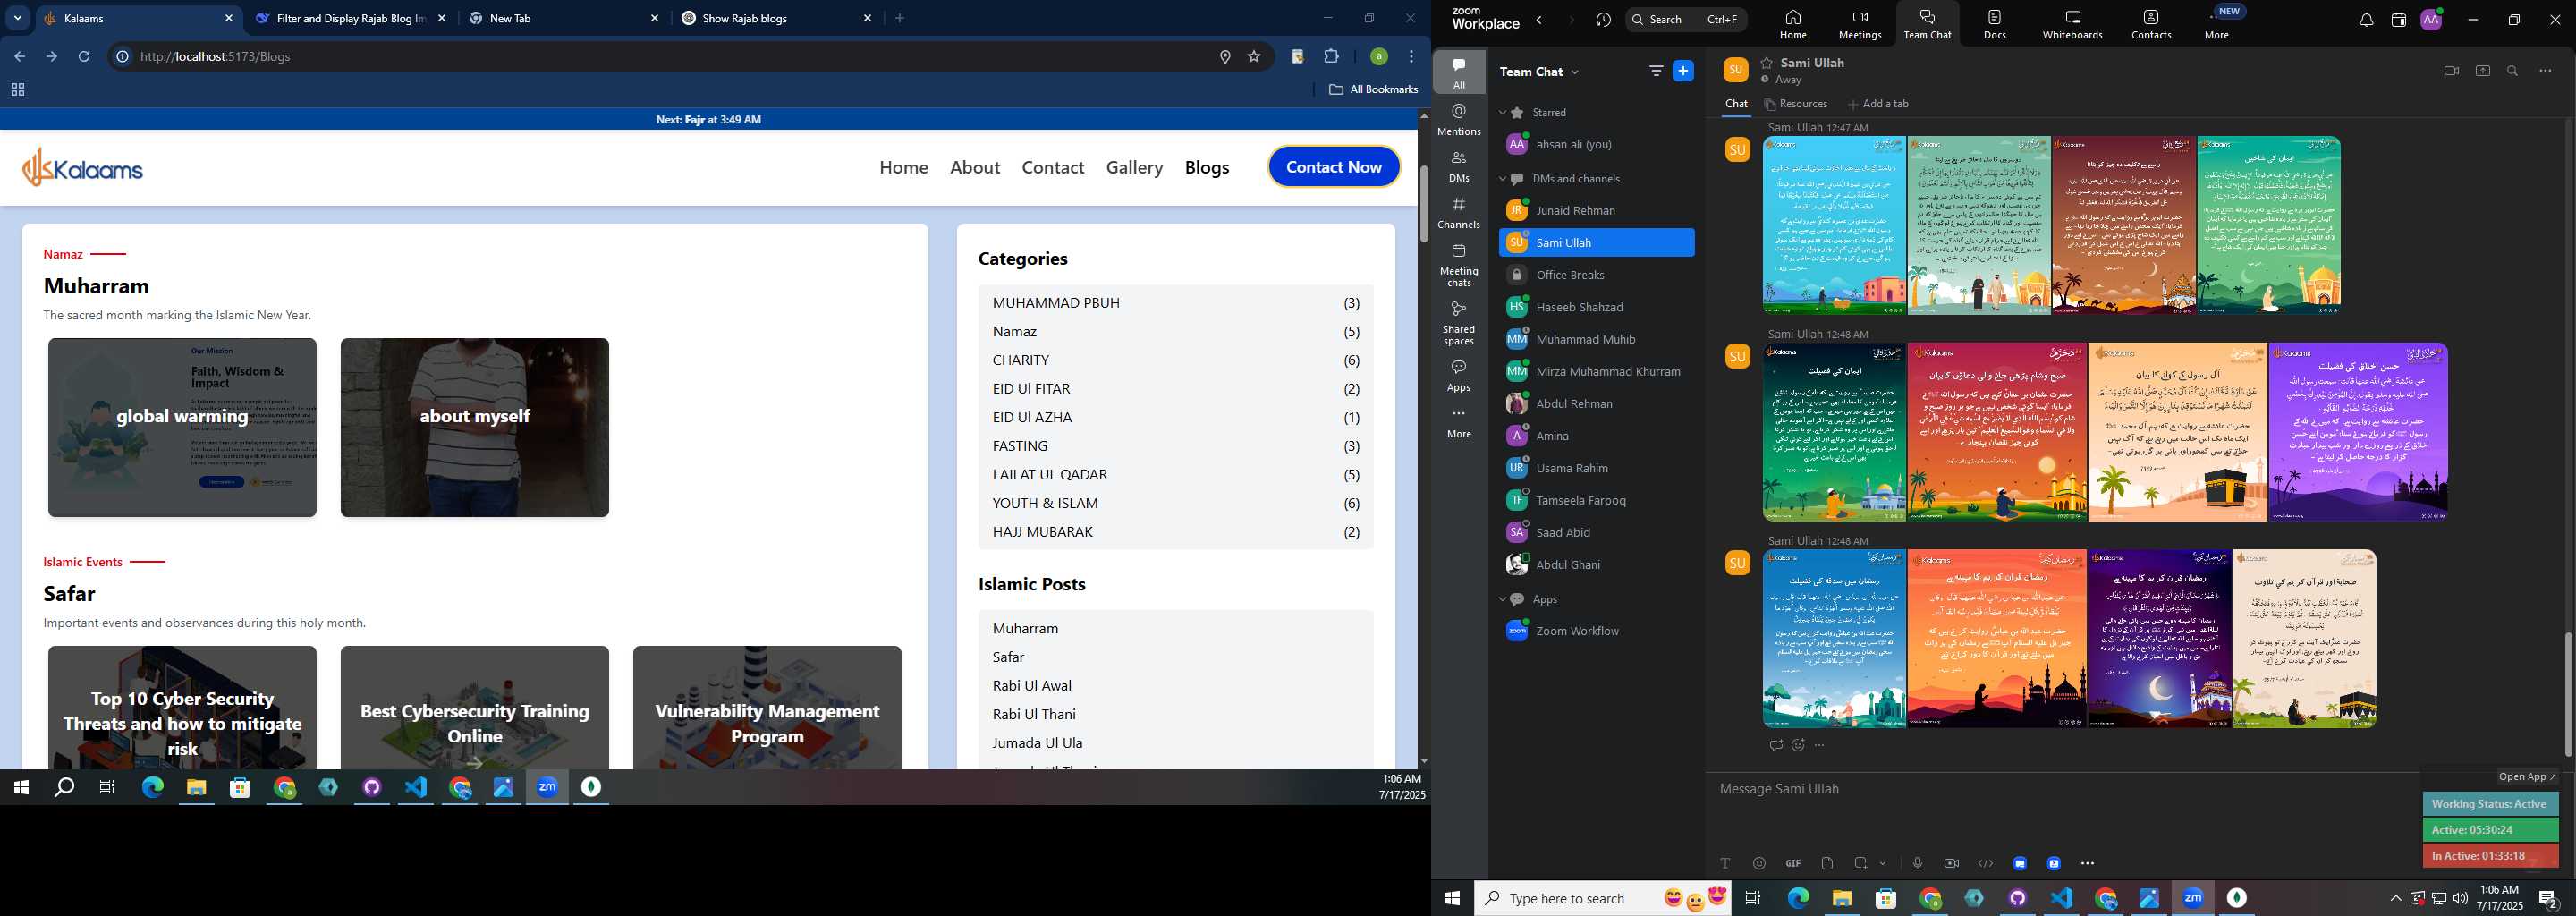Open Meeting chats in Zoom sidebar
2576x916 pixels.
click(x=1459, y=265)
